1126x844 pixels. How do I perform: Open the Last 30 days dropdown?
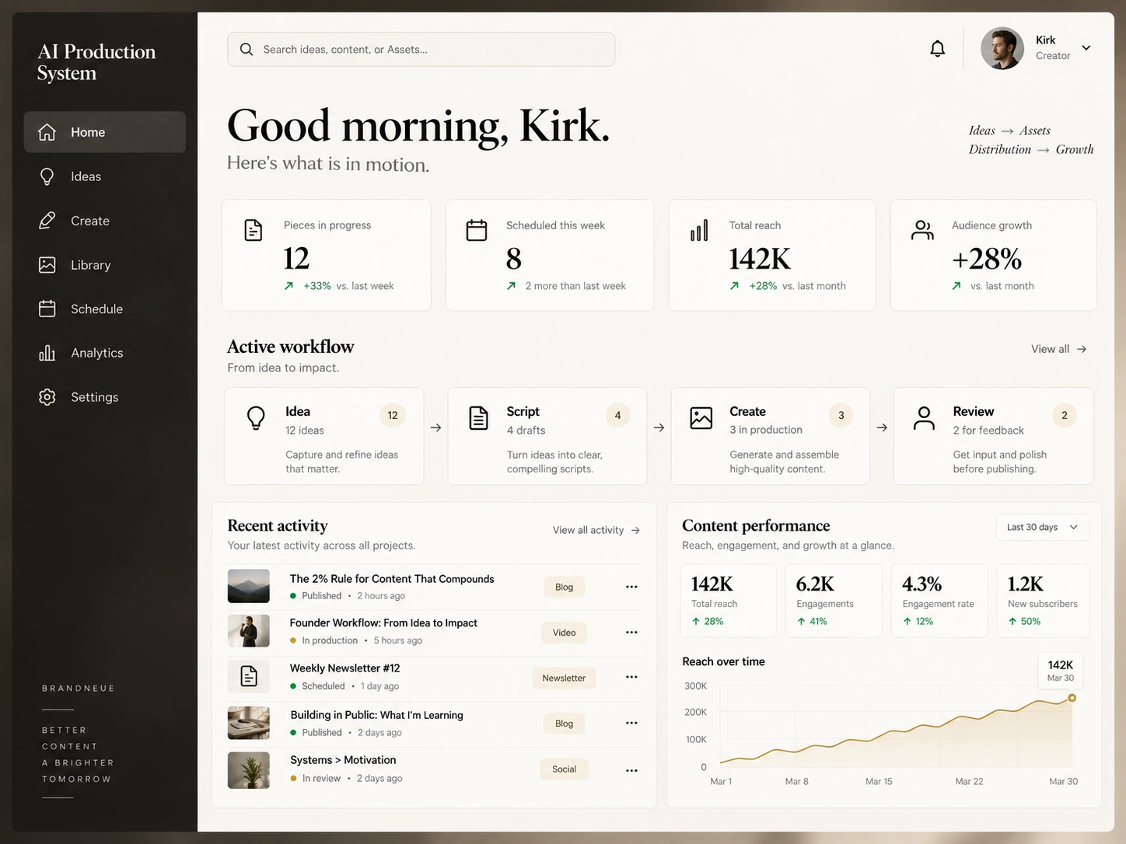[1043, 527]
